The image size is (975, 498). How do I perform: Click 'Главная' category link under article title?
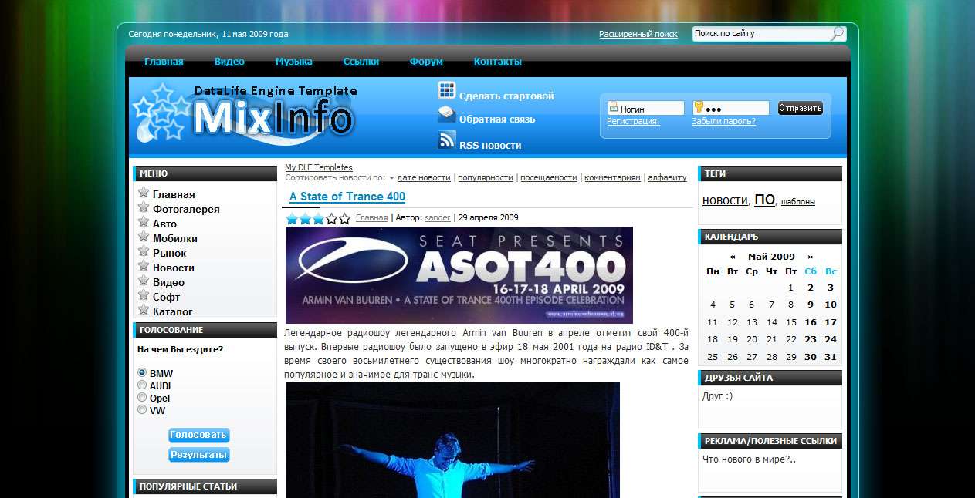(x=371, y=218)
